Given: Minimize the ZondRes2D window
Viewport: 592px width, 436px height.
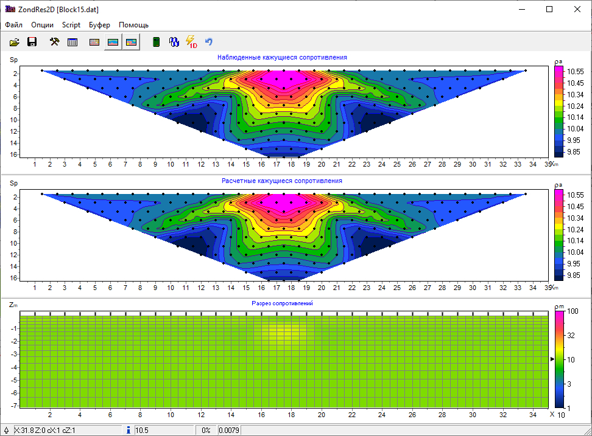Looking at the screenshot, I should pos(522,9).
